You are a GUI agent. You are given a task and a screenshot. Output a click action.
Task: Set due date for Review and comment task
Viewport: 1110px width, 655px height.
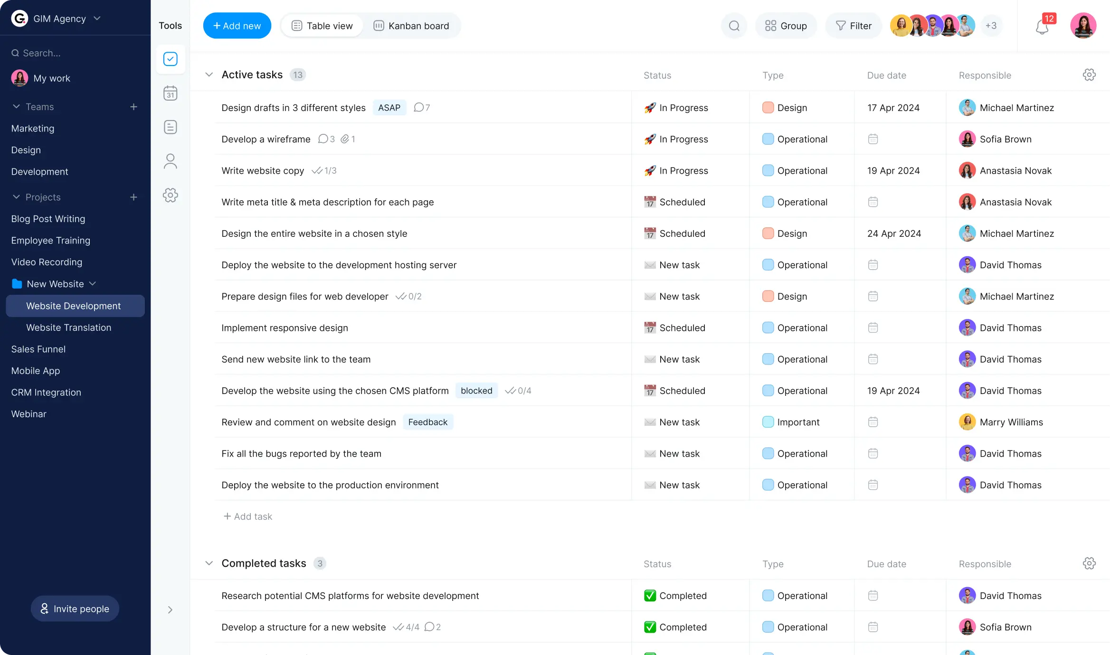tap(873, 422)
